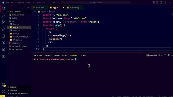Open the Selection menu
This screenshot has width=173, height=97.
tap(20, 2)
